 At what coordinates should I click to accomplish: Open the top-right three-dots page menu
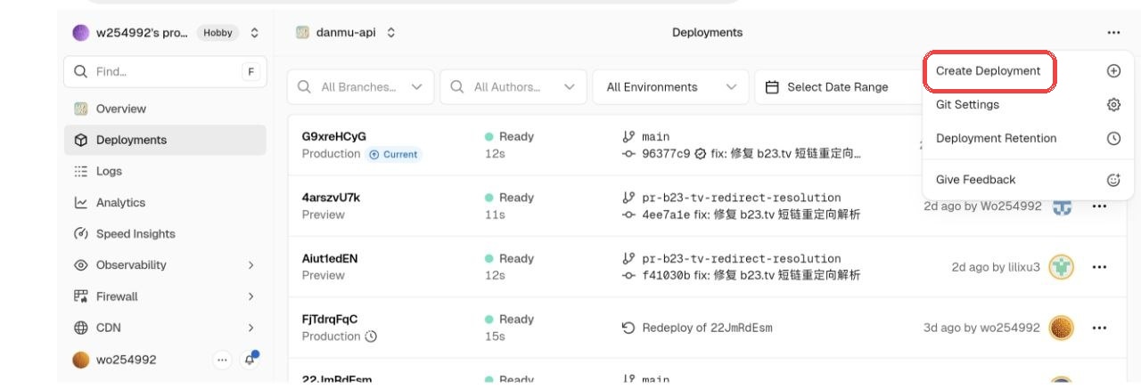point(1113,32)
